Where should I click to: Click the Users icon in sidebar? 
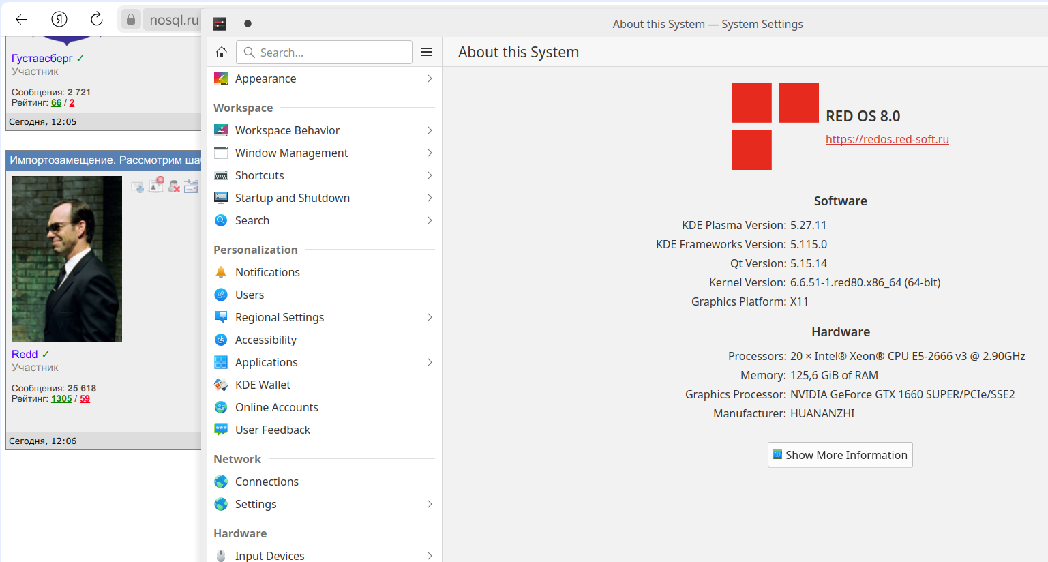(221, 295)
